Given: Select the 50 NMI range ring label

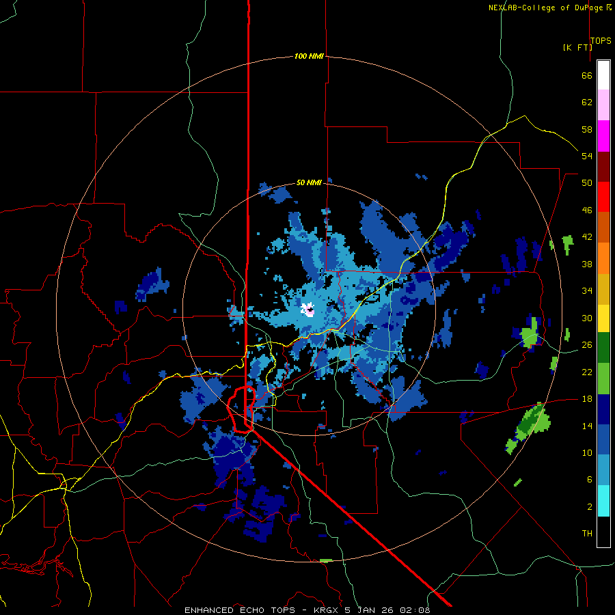Looking at the screenshot, I should point(309,182).
